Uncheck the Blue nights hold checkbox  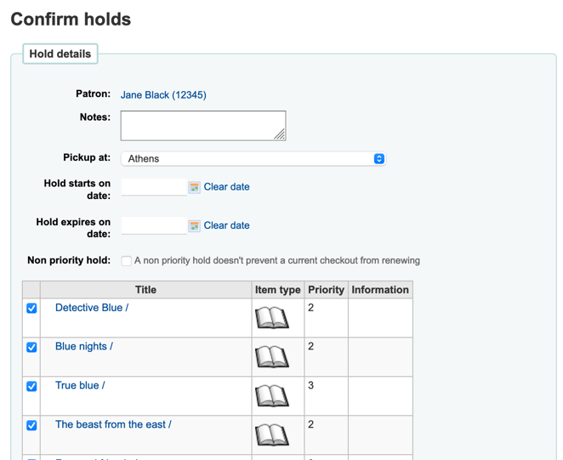coord(31,347)
